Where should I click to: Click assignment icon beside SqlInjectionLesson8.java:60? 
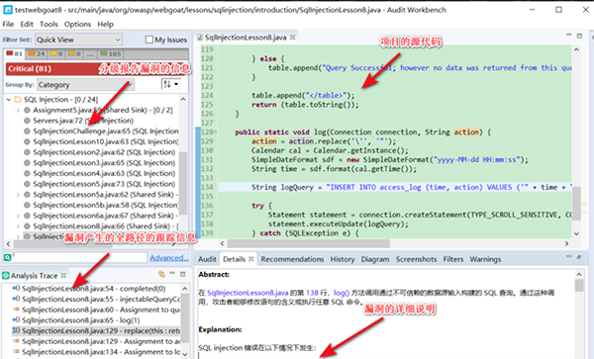(16, 310)
